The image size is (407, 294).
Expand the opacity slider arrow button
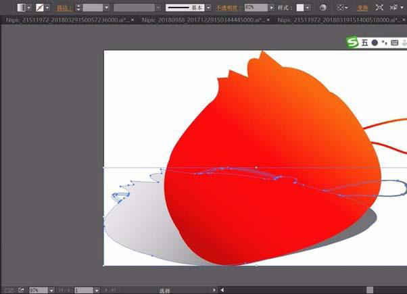coord(272,7)
